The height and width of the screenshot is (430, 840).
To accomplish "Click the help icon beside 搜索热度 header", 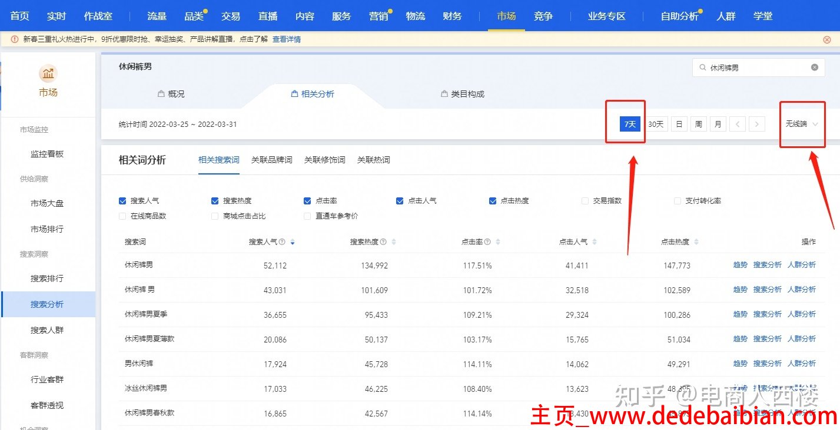I will (383, 242).
